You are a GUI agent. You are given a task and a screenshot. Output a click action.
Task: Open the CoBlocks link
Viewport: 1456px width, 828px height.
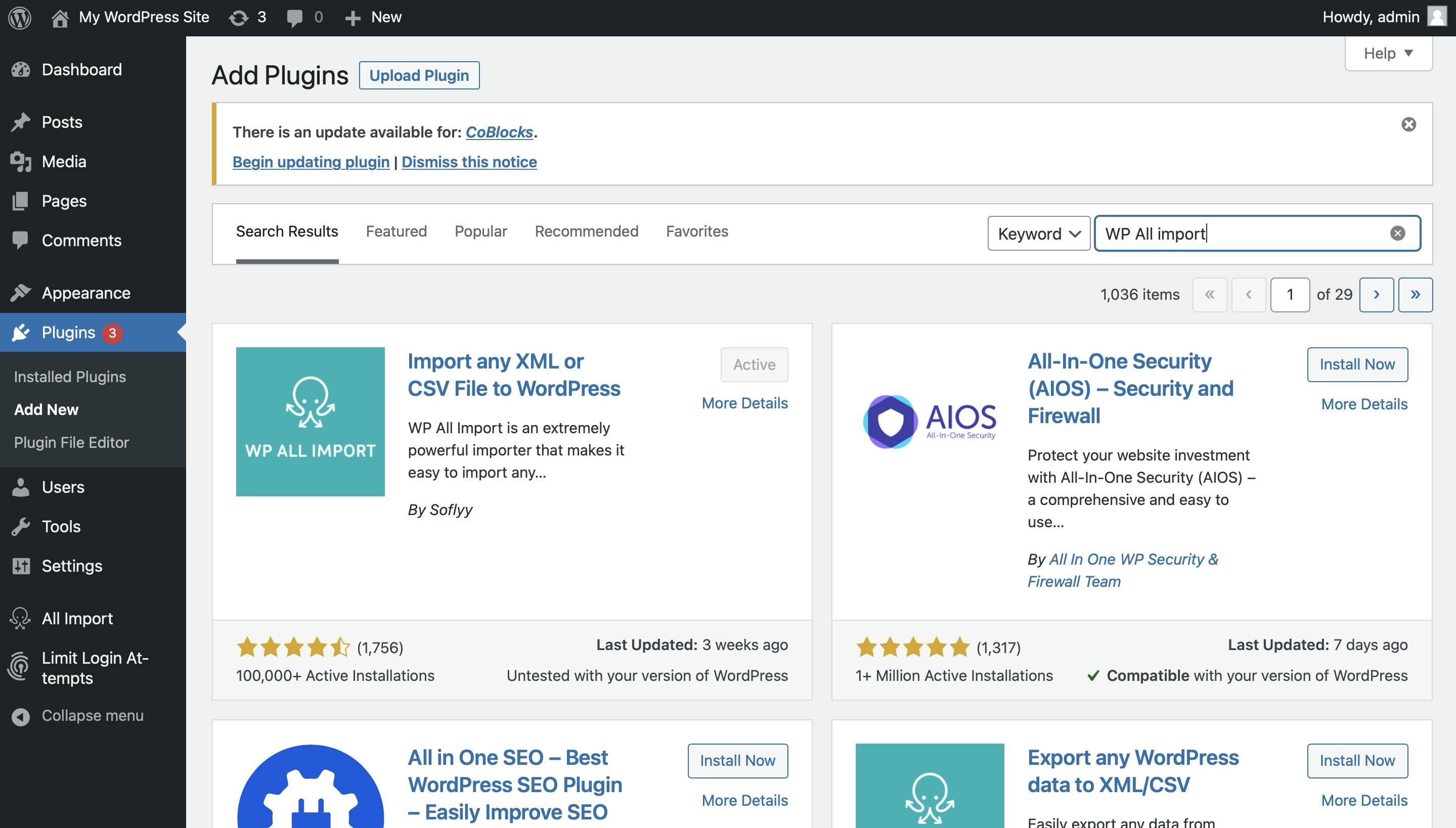pos(499,132)
